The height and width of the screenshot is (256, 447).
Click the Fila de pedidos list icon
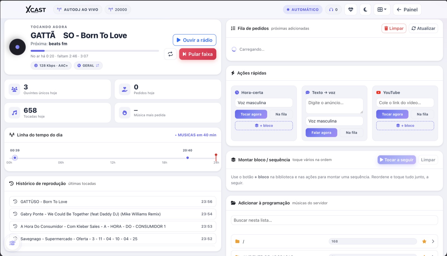[x=233, y=28]
